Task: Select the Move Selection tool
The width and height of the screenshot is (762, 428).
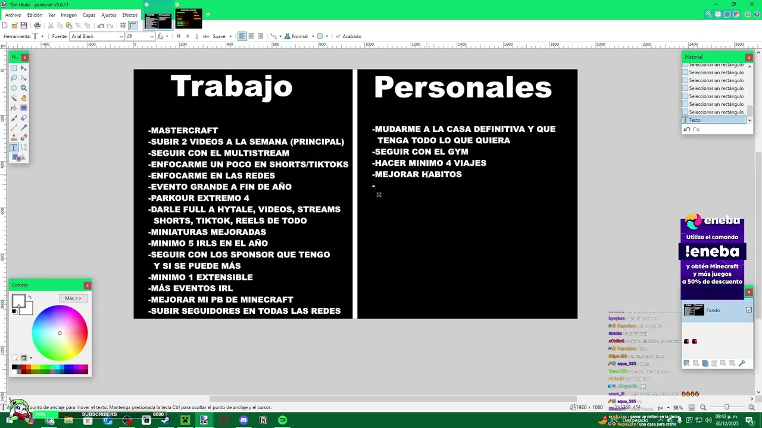Action: click(x=24, y=78)
